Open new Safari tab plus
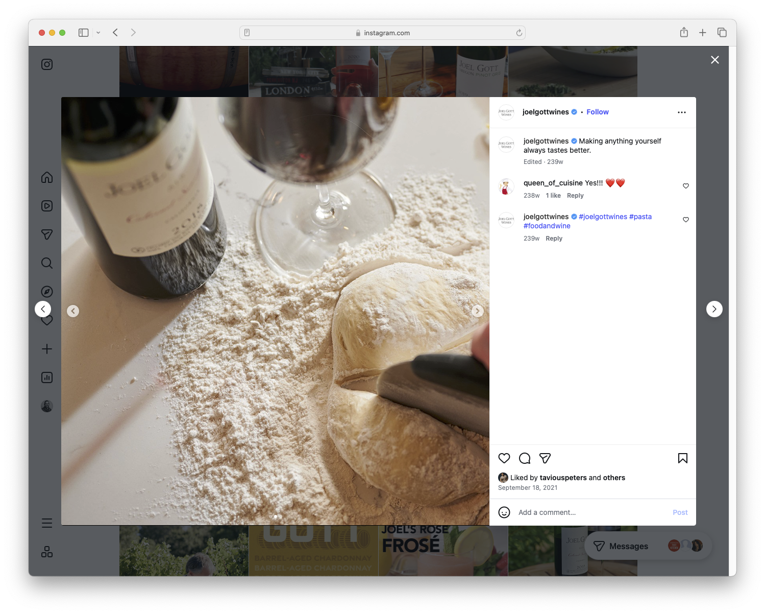 pyautogui.click(x=703, y=33)
